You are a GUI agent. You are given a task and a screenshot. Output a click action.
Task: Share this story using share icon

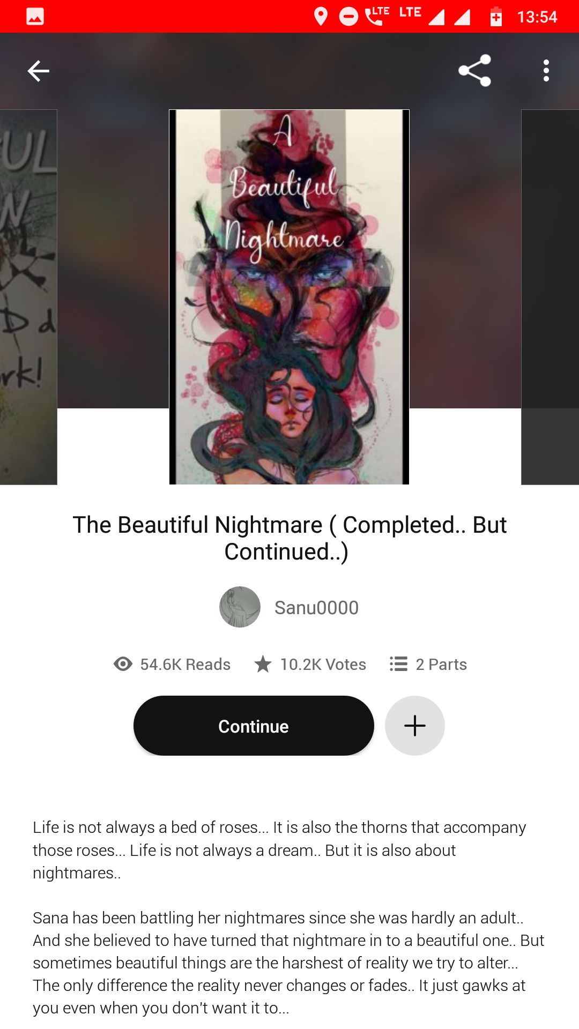click(x=475, y=71)
